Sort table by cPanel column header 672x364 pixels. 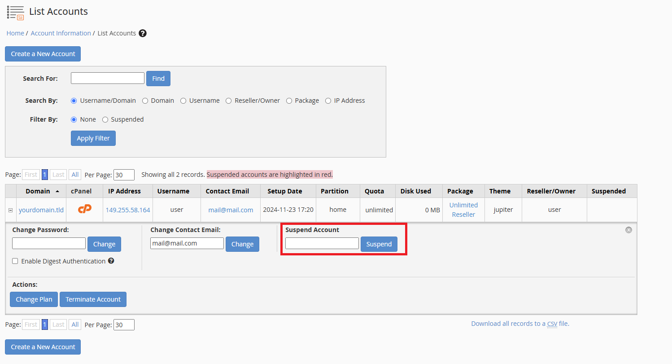[x=81, y=191]
